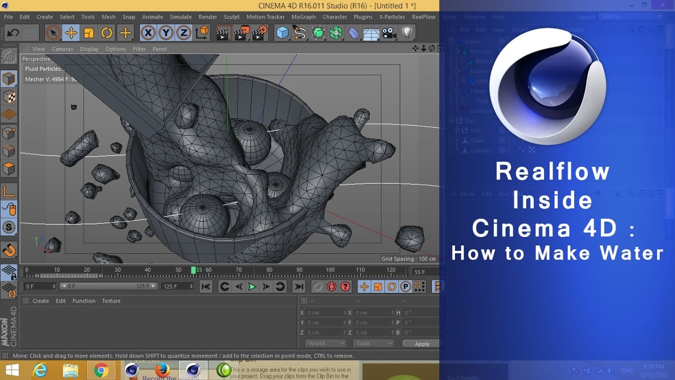
Task: Enable Workplane mode grid icon
Action: tap(9, 115)
